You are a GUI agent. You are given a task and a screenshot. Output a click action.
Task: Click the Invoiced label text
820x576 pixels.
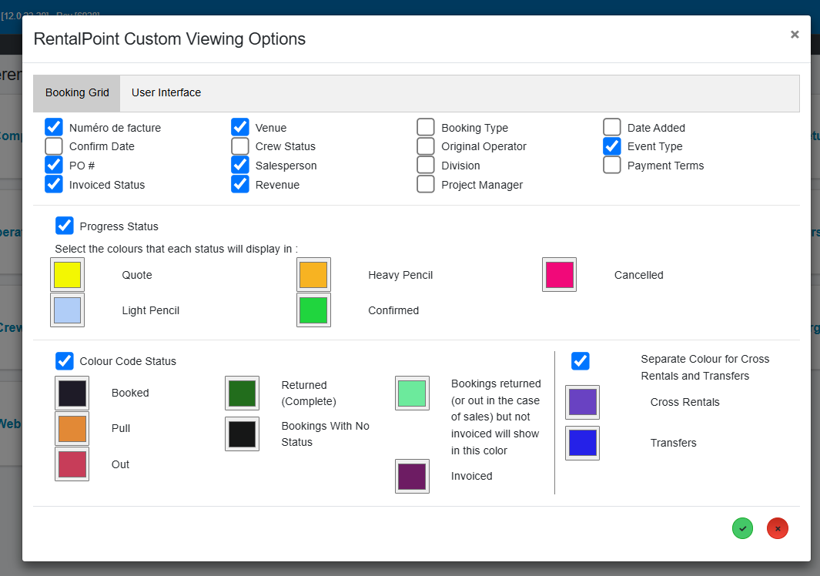472,476
